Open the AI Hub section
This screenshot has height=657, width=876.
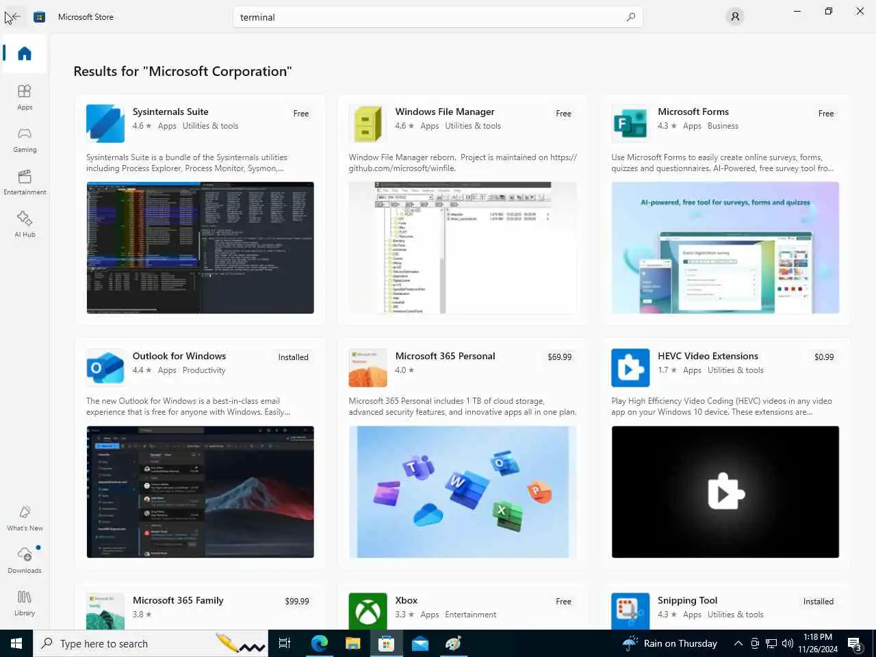coord(25,224)
